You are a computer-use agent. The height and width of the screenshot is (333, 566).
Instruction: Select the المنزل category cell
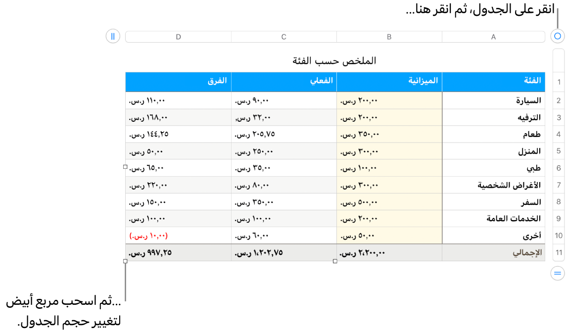[493, 151]
